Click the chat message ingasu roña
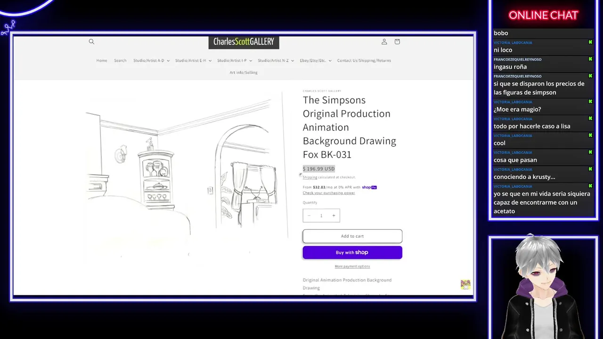603x339 pixels. (510, 67)
